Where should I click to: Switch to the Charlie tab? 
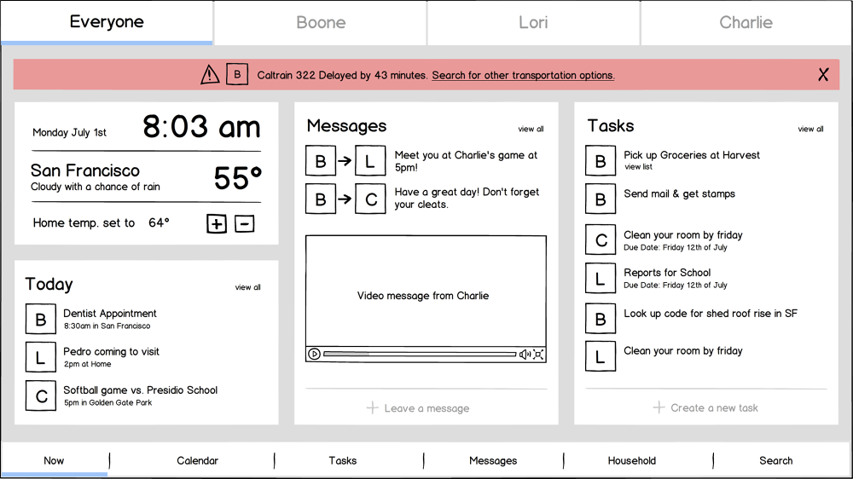click(x=746, y=23)
